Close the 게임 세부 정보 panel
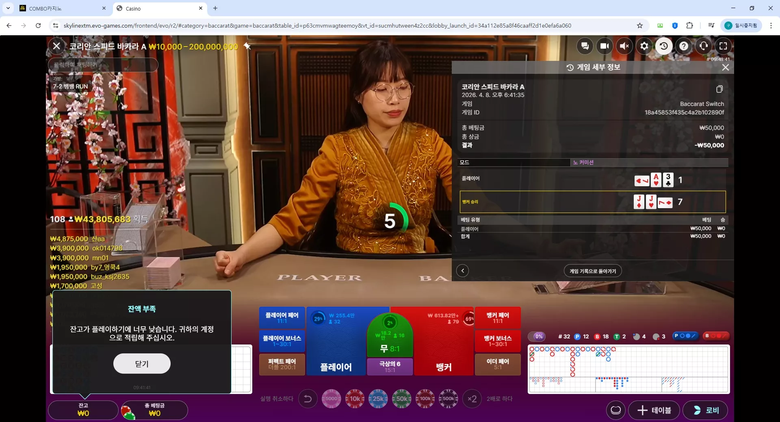The image size is (780, 422). (x=726, y=67)
